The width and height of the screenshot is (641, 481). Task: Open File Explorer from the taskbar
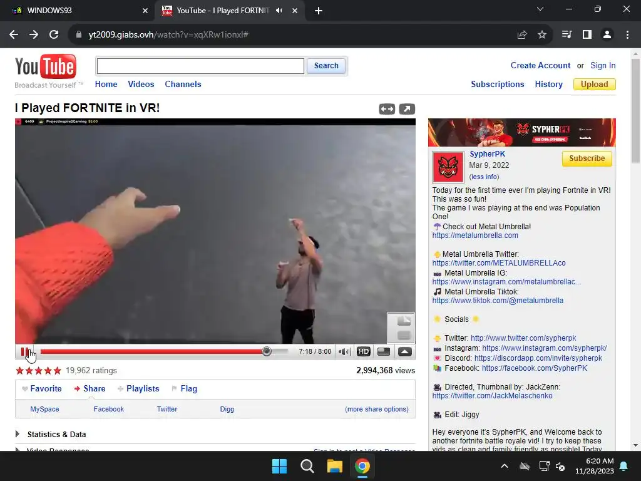point(334,466)
